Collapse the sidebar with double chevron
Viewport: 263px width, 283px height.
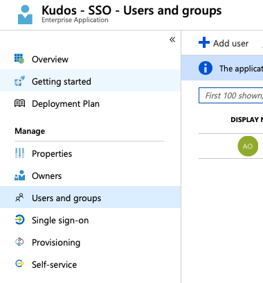coord(172,40)
